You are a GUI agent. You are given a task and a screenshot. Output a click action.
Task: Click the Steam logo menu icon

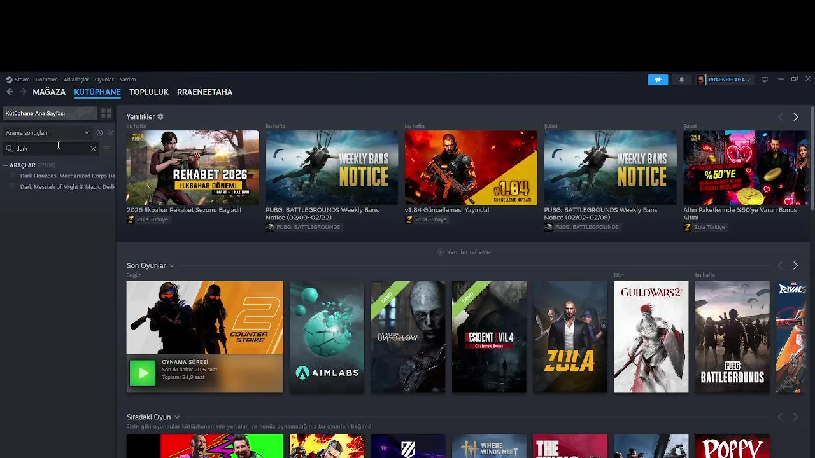[9, 80]
